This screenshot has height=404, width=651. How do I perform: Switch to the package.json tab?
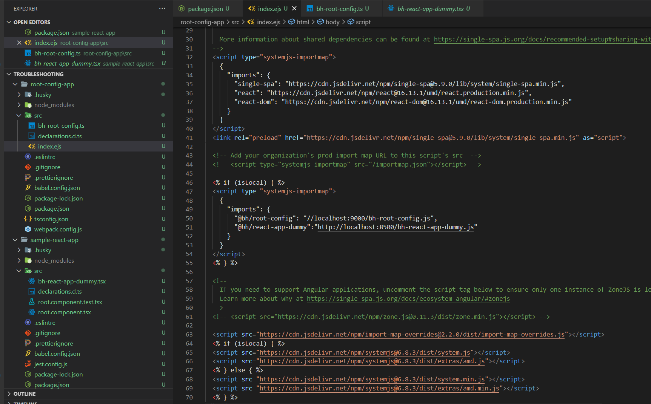click(x=206, y=8)
